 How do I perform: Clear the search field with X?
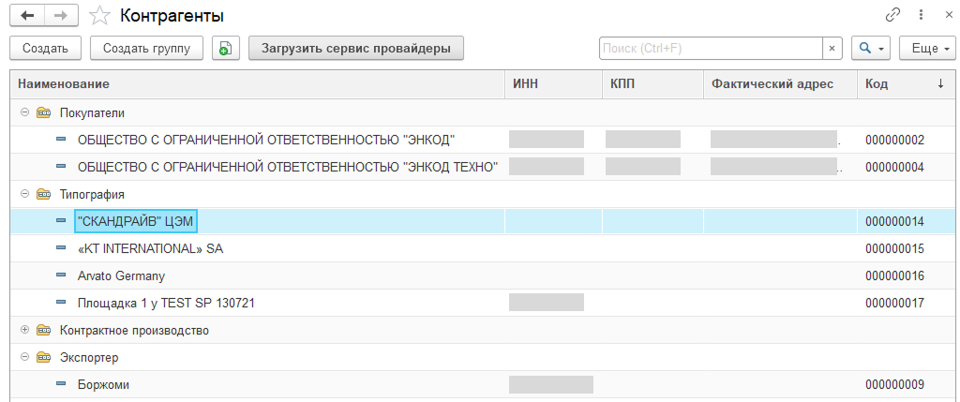(832, 48)
